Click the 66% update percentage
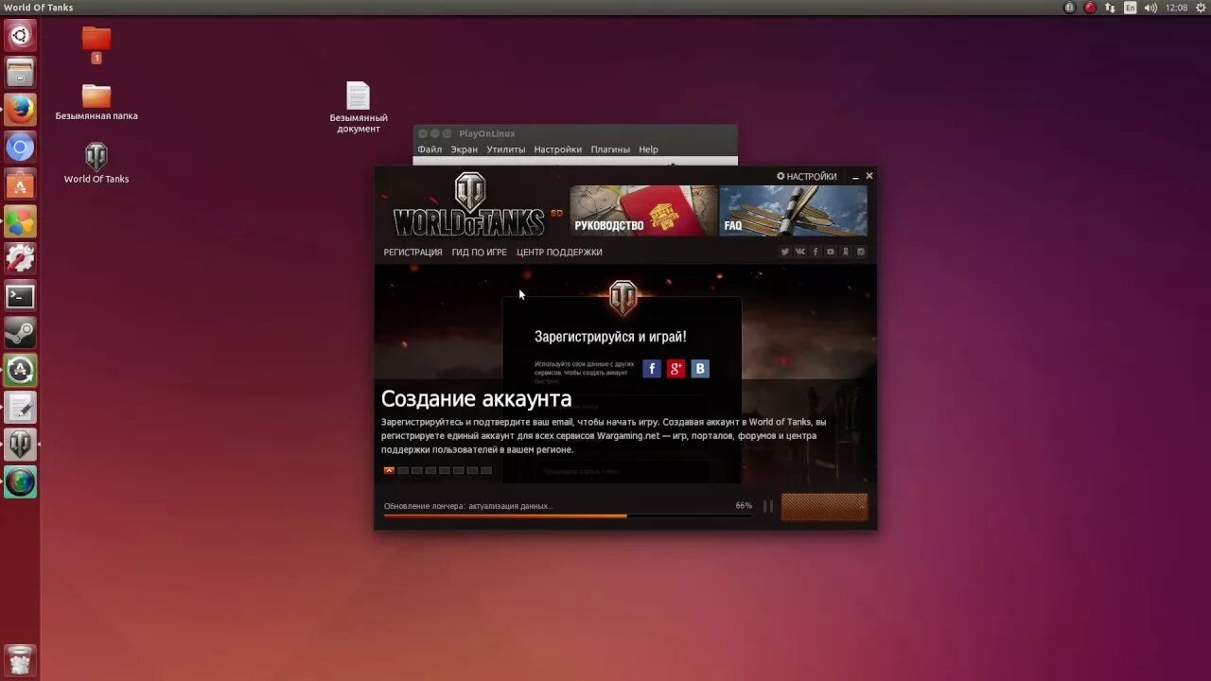This screenshot has width=1211, height=681. pyautogui.click(x=744, y=506)
